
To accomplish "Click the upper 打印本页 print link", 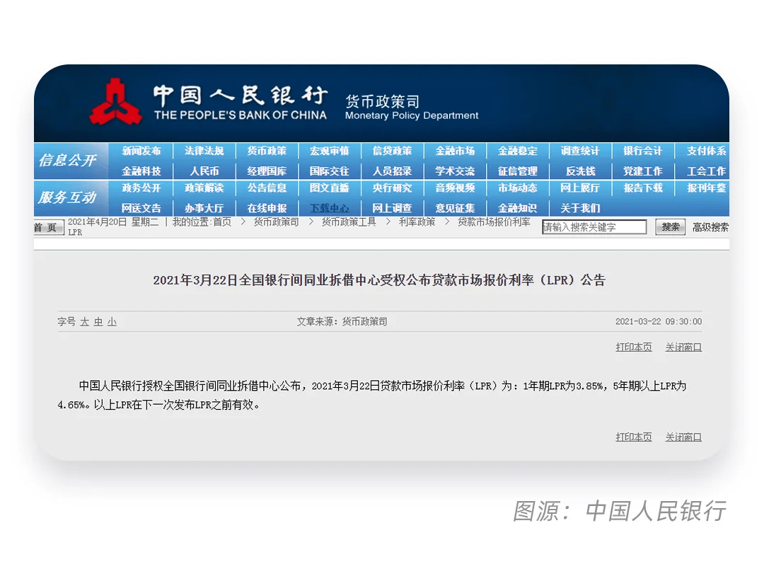I will pyautogui.click(x=633, y=347).
